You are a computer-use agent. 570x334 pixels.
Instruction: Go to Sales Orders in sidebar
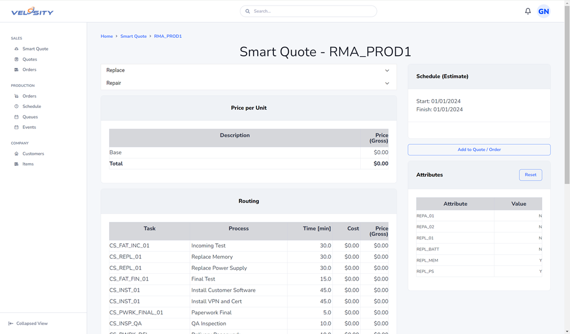pos(29,70)
